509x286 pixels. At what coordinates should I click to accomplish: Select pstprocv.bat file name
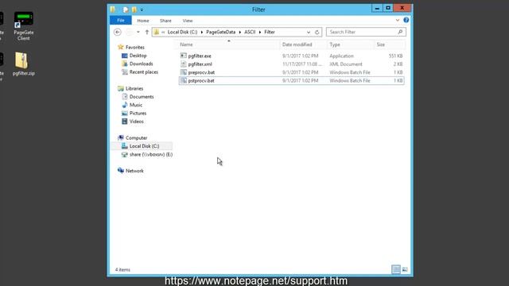coord(201,80)
